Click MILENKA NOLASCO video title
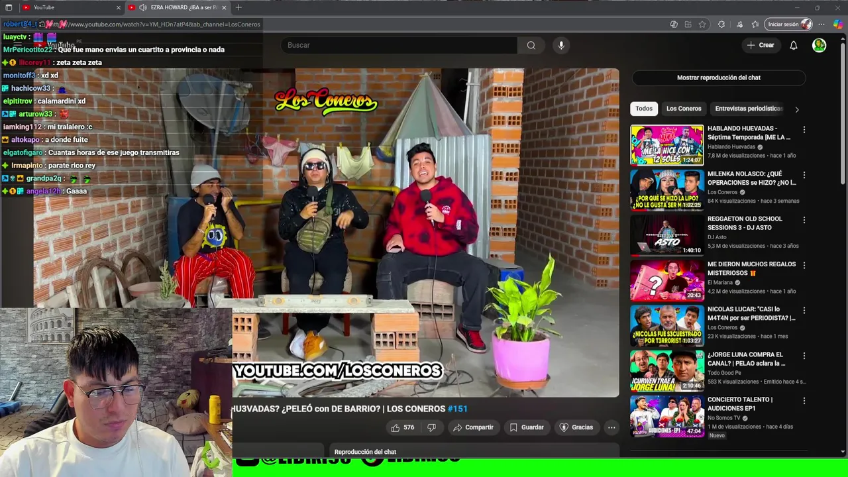The height and width of the screenshot is (477, 848). 751,178
